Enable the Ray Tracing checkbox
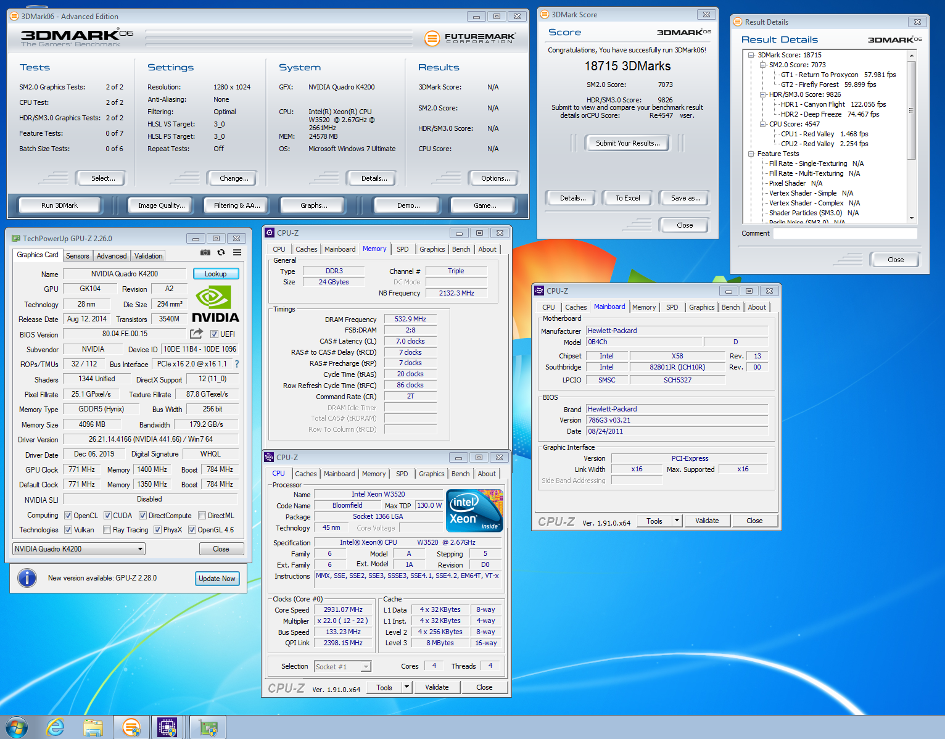This screenshot has height=739, width=945. click(107, 530)
